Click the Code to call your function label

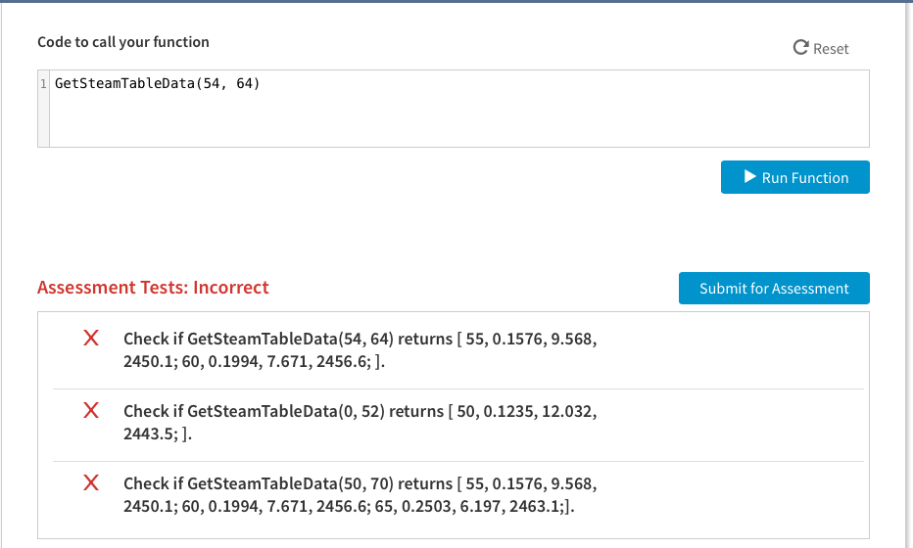click(123, 42)
